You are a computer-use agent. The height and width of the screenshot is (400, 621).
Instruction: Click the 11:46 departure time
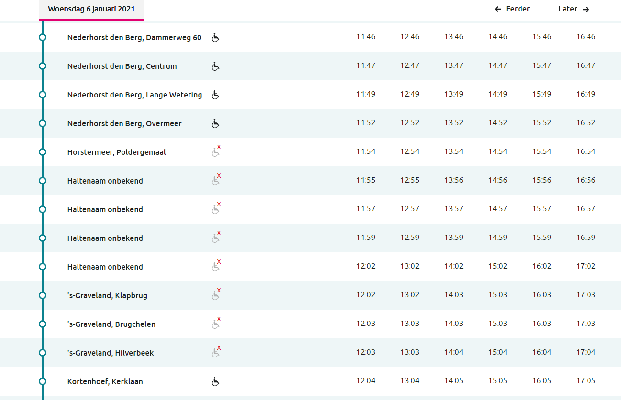click(x=366, y=36)
